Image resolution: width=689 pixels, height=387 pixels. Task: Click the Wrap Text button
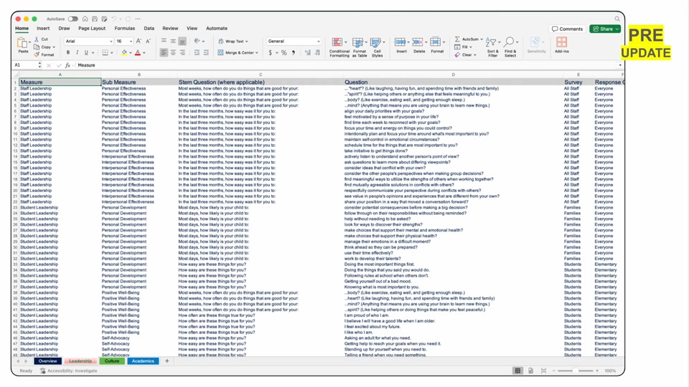coord(233,42)
